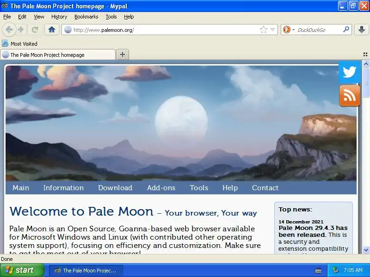Select The Pale Moon Project homepage tab

58,54
